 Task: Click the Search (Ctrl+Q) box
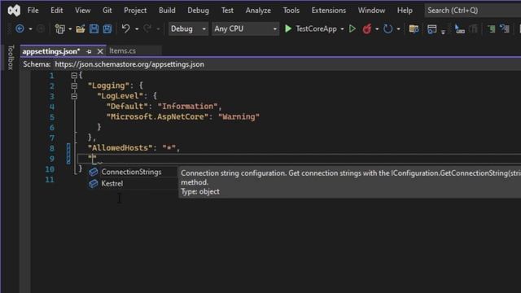(472, 11)
